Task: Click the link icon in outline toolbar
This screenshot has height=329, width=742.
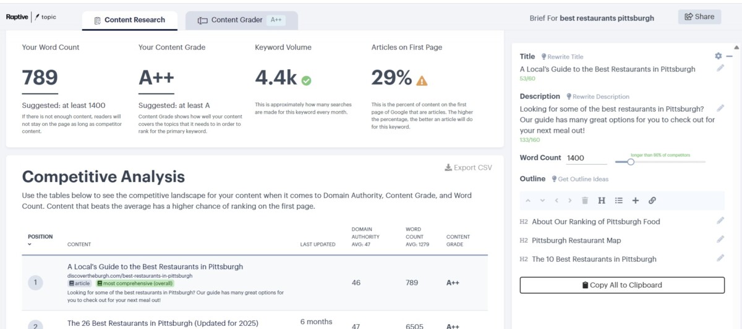Action: click(x=652, y=201)
